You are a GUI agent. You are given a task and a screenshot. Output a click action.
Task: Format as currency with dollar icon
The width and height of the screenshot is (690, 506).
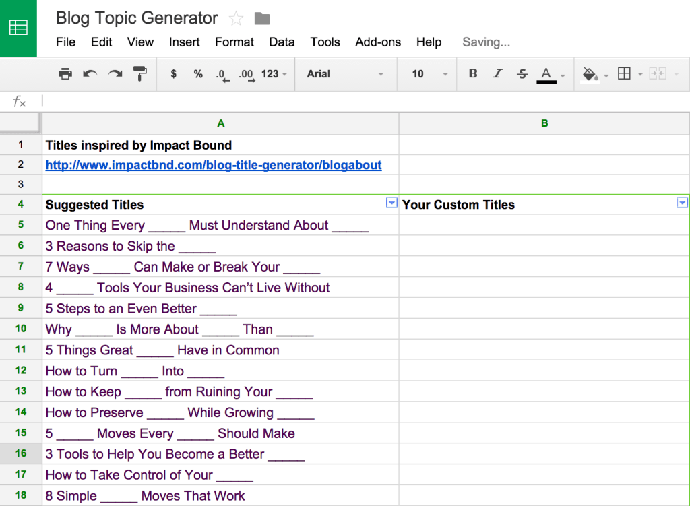174,74
